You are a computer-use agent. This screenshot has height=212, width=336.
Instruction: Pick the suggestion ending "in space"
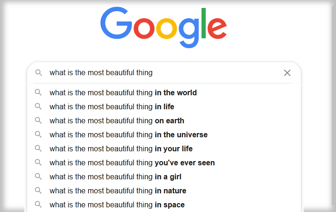point(164,205)
